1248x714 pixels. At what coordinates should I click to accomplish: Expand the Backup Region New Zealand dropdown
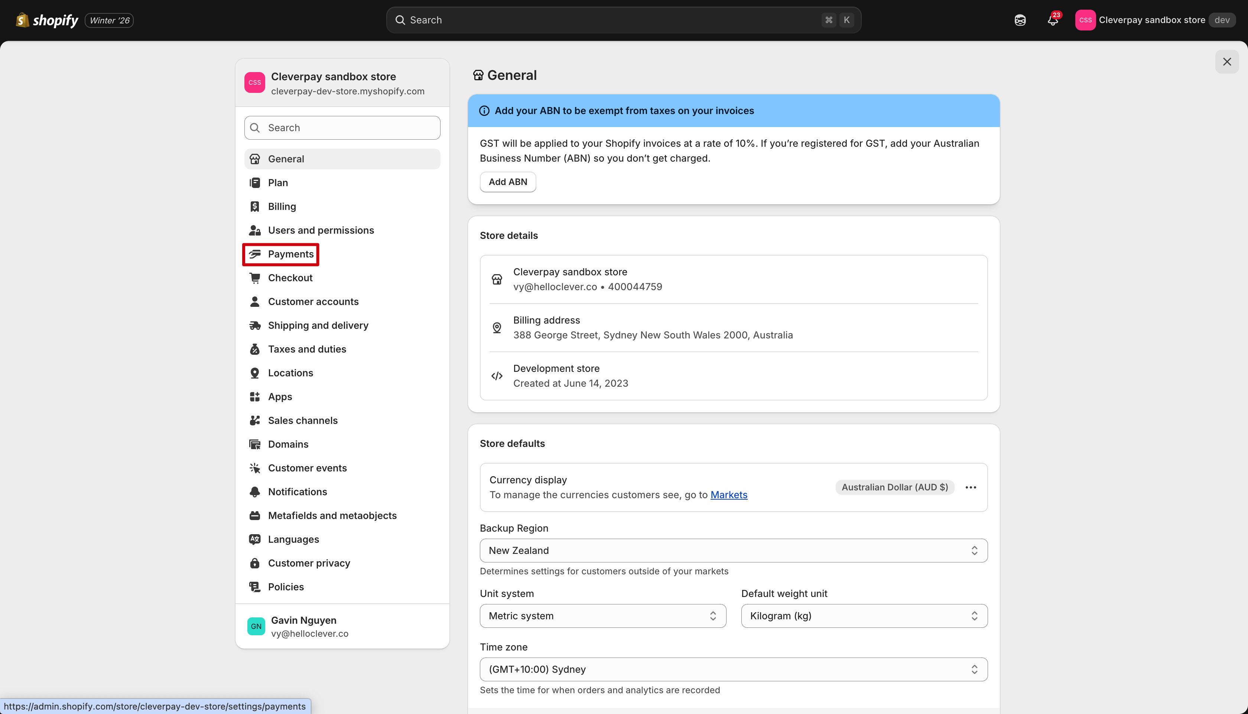733,550
